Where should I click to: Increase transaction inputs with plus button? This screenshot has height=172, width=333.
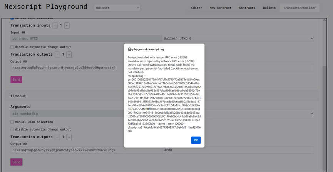[x=67, y=25]
